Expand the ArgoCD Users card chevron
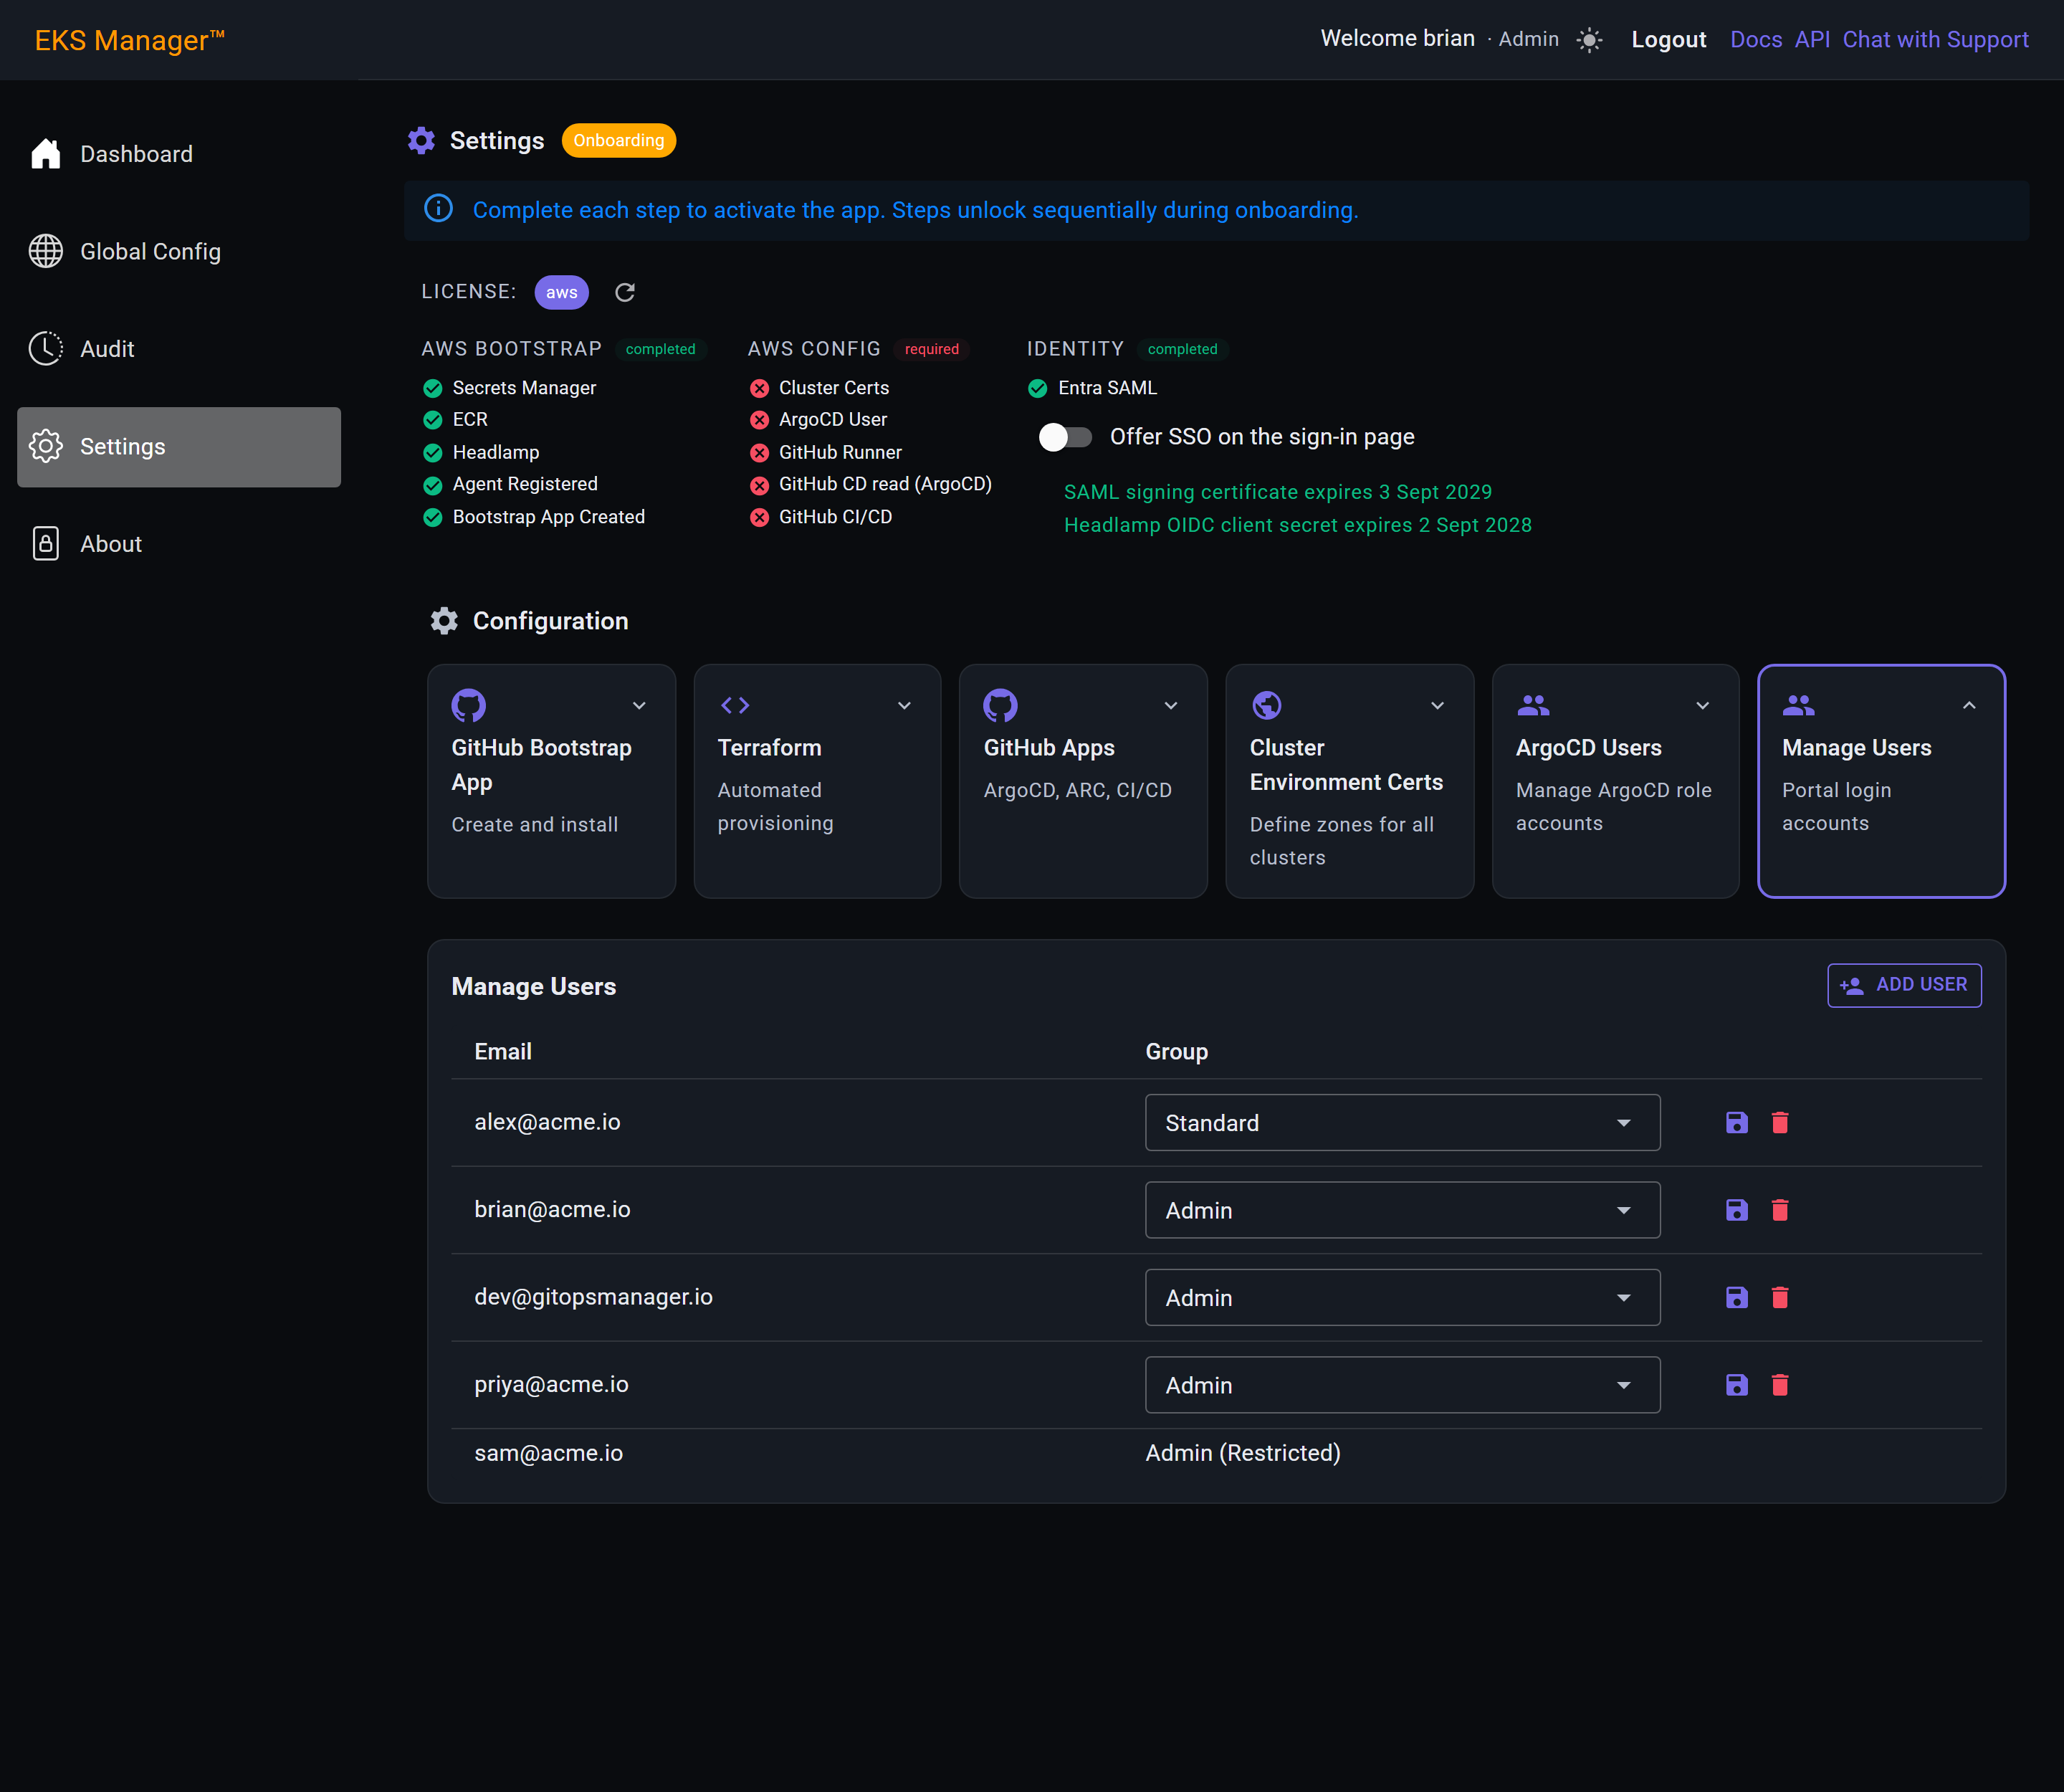The width and height of the screenshot is (2064, 1792). click(1703, 705)
